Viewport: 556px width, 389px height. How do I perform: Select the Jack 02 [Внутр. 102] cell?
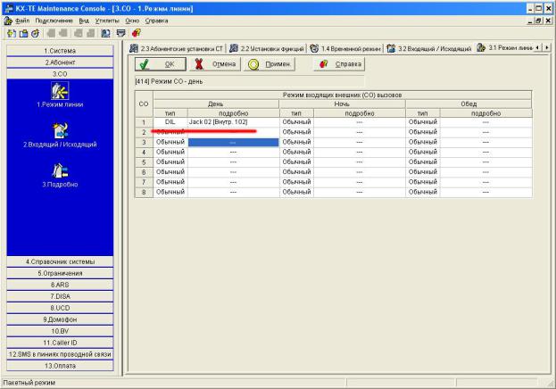point(233,122)
